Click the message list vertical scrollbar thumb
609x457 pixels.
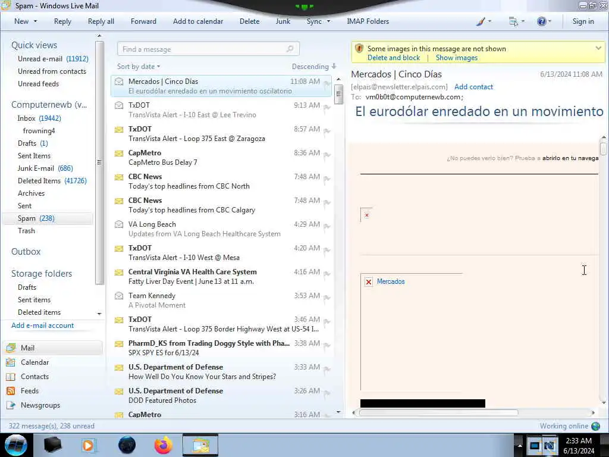point(338,93)
